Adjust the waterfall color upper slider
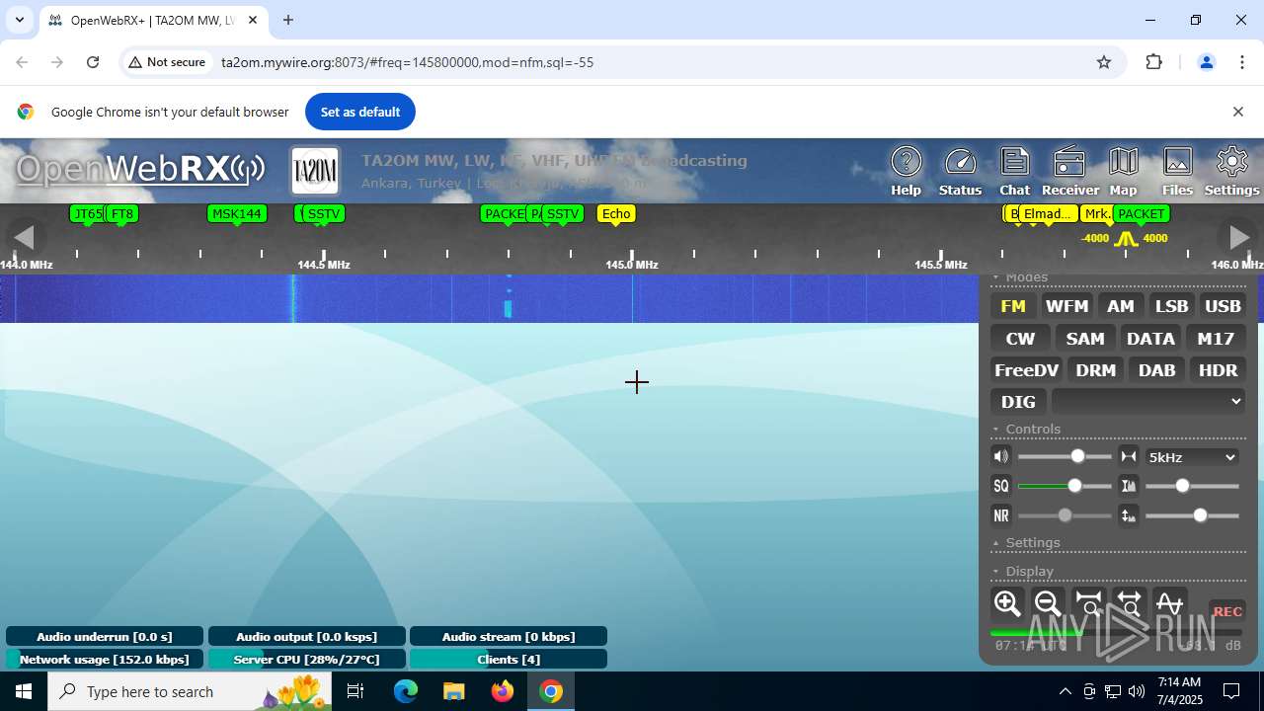 tap(1192, 486)
